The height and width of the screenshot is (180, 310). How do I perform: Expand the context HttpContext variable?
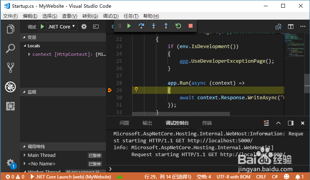pyautogui.click(x=29, y=54)
